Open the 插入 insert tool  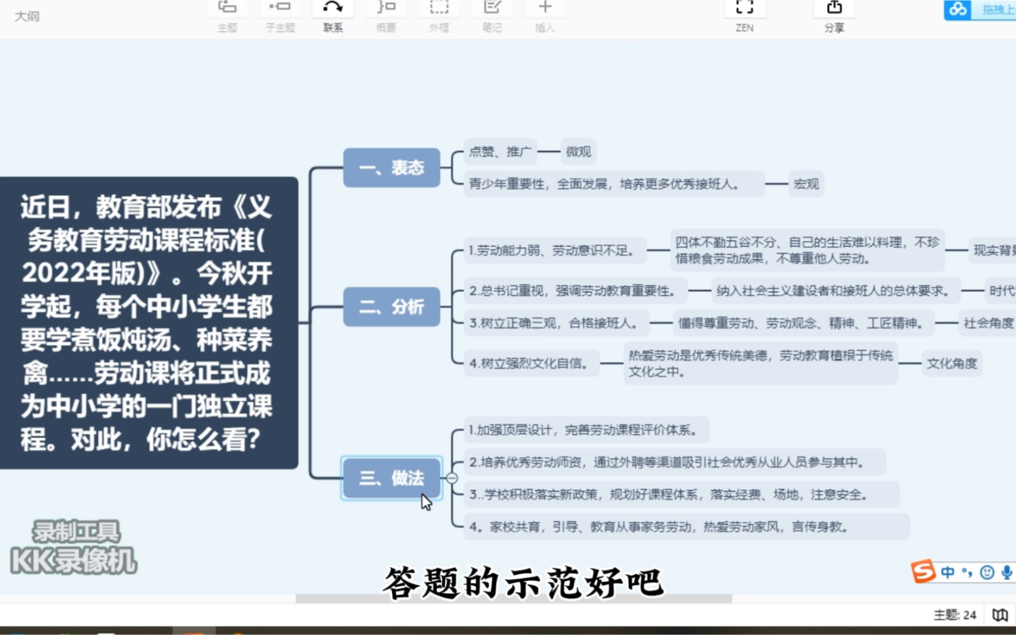[x=545, y=15]
